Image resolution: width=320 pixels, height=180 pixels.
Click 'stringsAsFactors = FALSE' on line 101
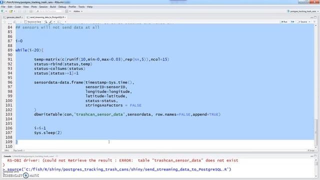point(113,105)
